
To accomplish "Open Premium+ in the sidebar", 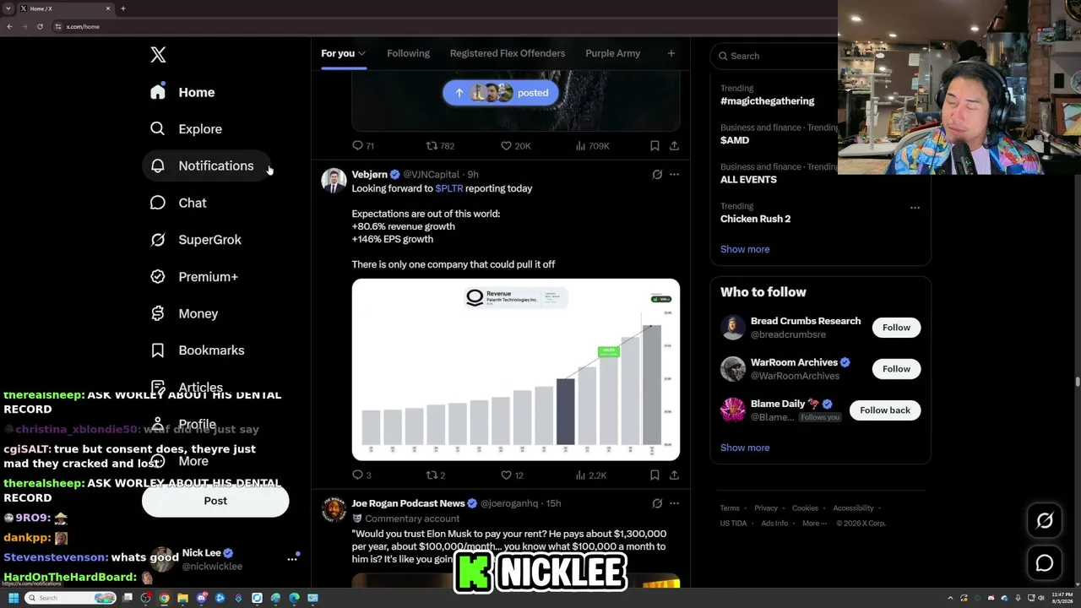I will [194, 276].
